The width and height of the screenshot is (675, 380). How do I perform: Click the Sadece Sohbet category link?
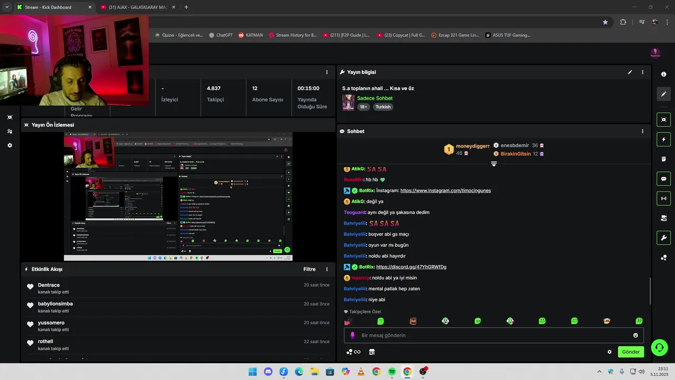[374, 98]
